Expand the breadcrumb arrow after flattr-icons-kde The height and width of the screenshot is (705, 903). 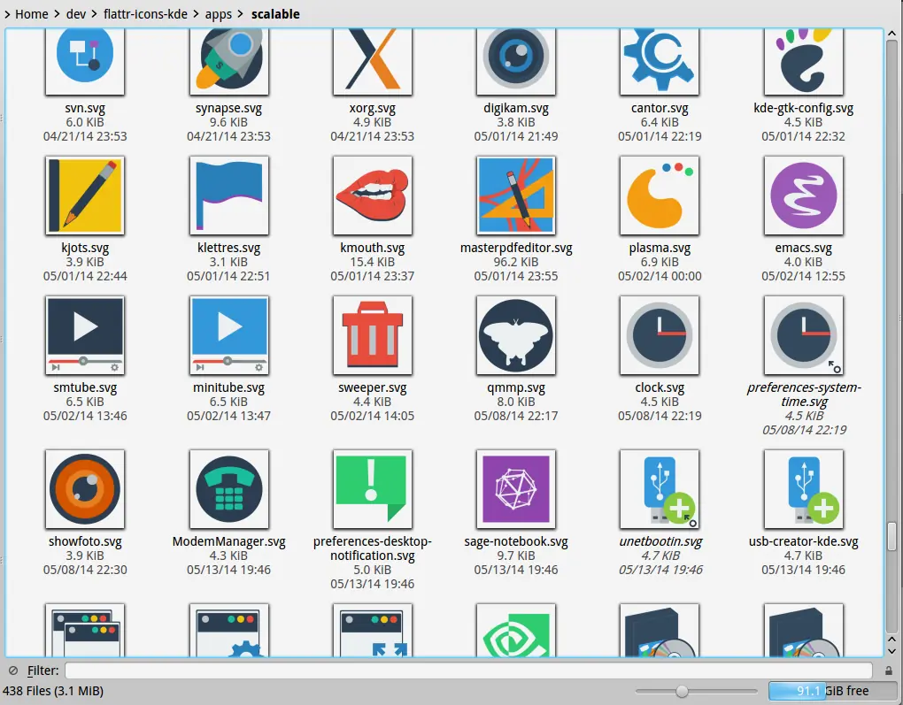197,14
